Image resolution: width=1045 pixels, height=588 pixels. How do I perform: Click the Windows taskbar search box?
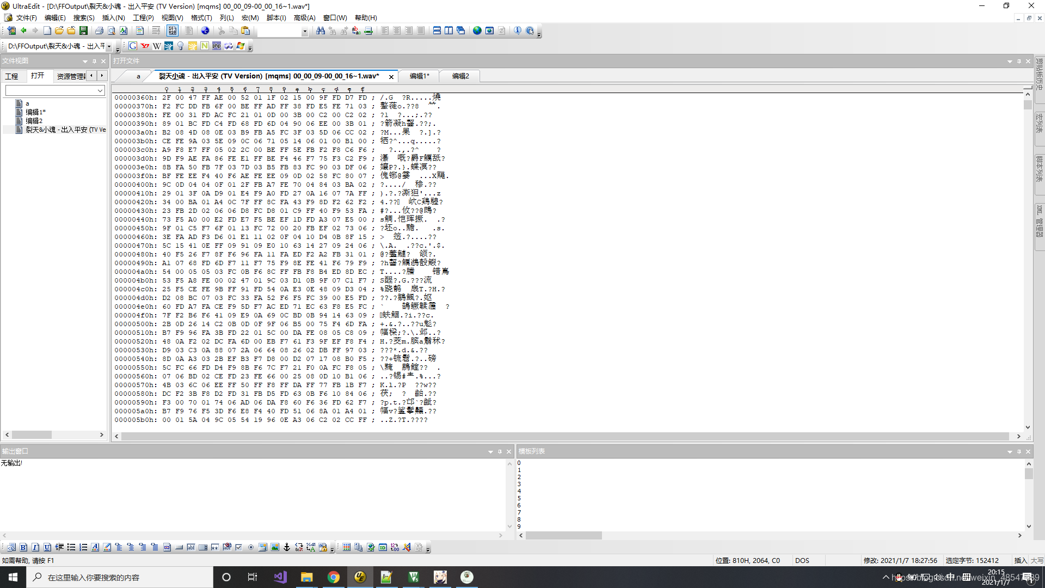tap(120, 577)
